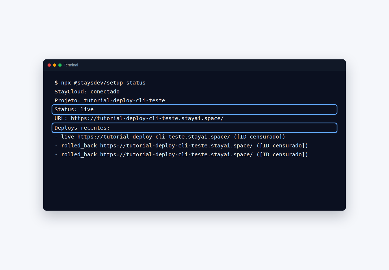Click the first rolled_back status word
Image resolution: width=389 pixels, height=270 pixels.
tap(79, 146)
